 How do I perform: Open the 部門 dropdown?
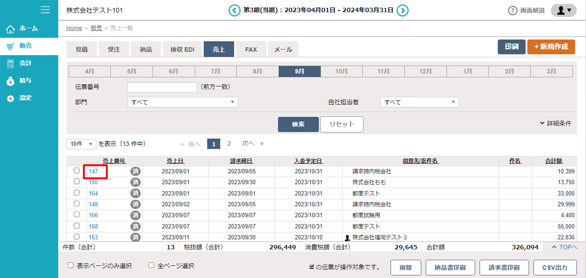[x=183, y=102]
